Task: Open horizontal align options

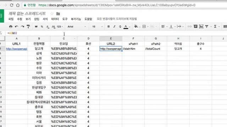Action: [x=163, y=26]
